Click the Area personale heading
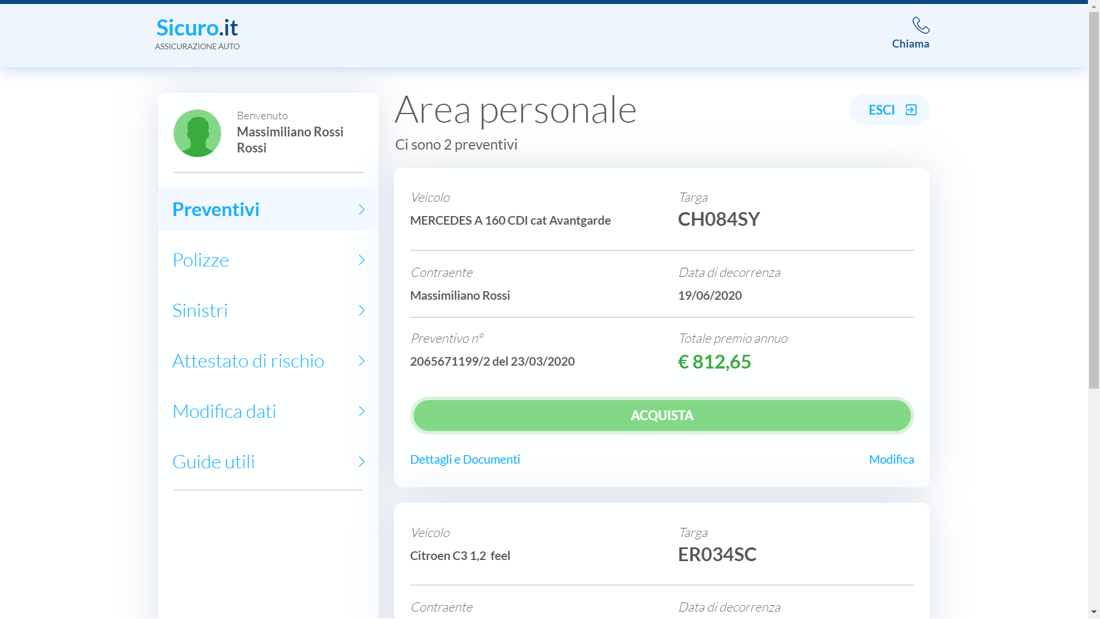This screenshot has width=1100, height=619. coord(516,110)
